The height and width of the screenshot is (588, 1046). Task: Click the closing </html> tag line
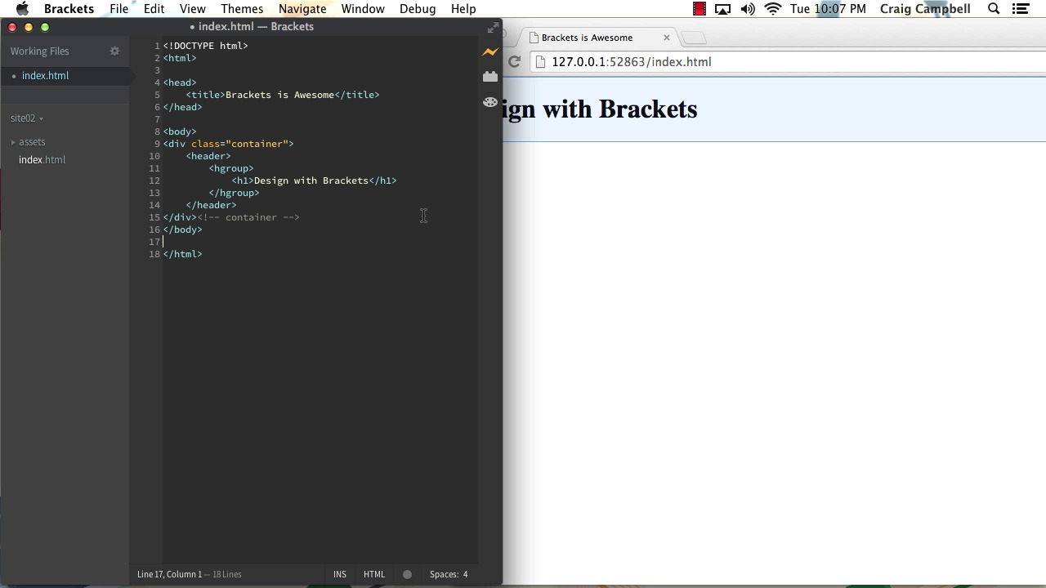(182, 254)
